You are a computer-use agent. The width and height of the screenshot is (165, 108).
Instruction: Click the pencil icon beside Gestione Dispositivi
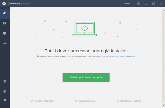click(x=32, y=101)
